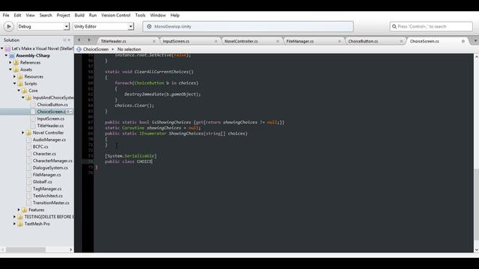Open the Search menu
The height and width of the screenshot is (269, 479).
[46, 15]
